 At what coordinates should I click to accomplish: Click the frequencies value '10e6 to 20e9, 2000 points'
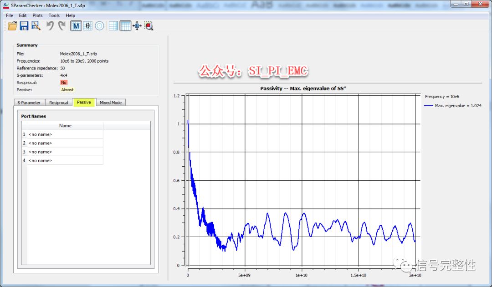pos(84,61)
